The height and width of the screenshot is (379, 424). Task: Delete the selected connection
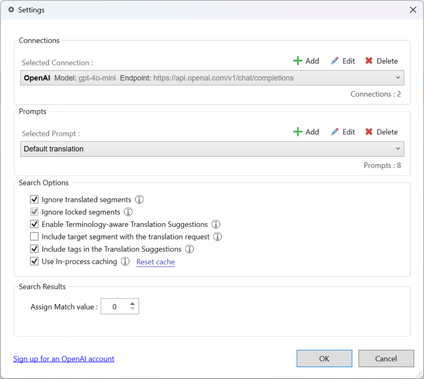[382, 61]
